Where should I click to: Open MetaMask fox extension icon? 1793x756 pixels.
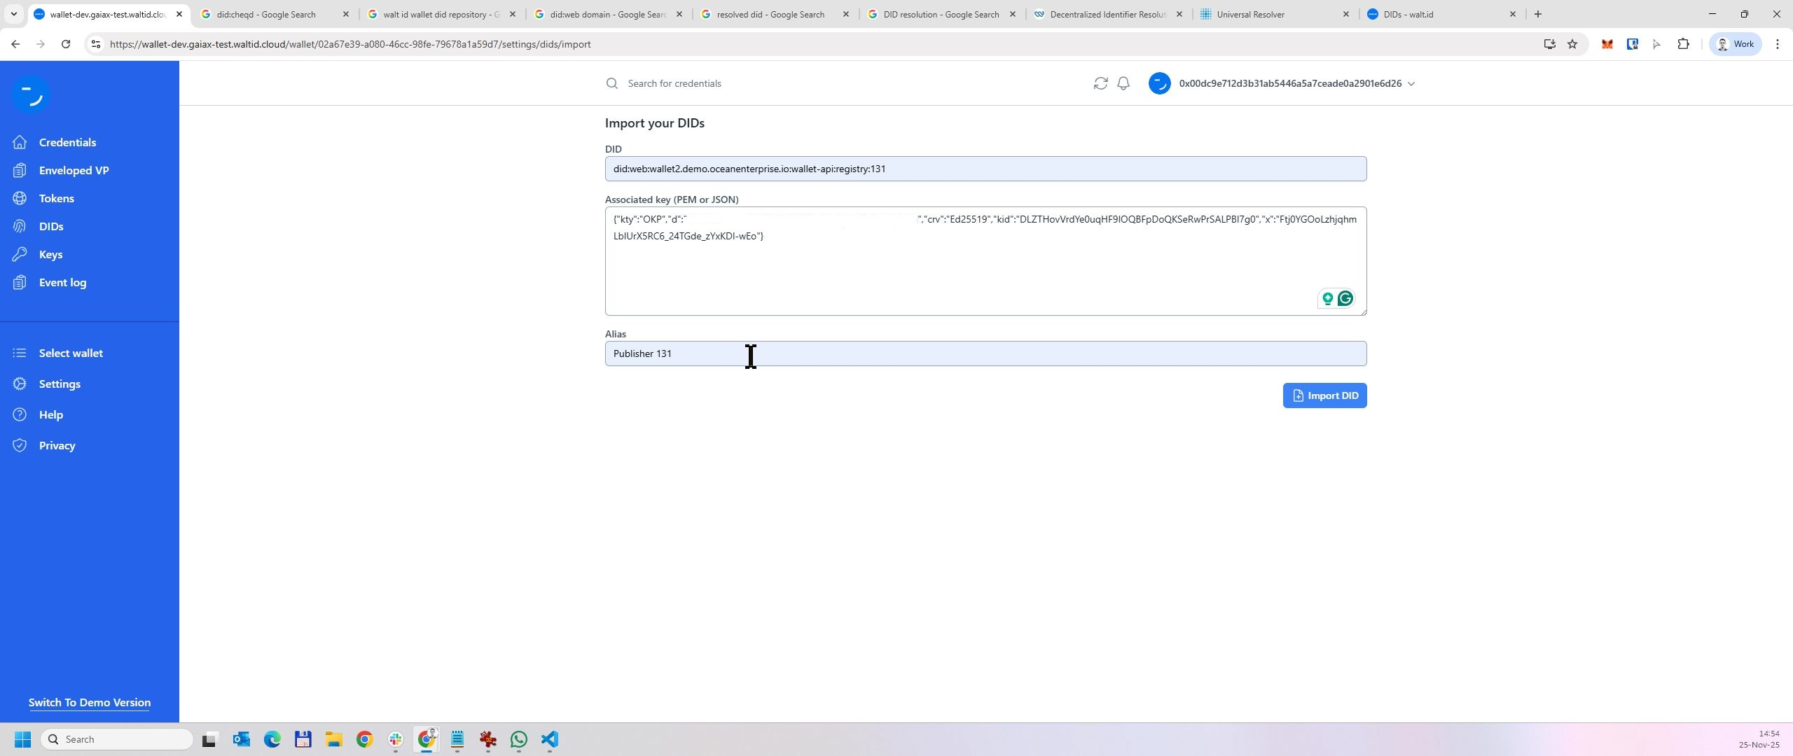[x=1607, y=44]
